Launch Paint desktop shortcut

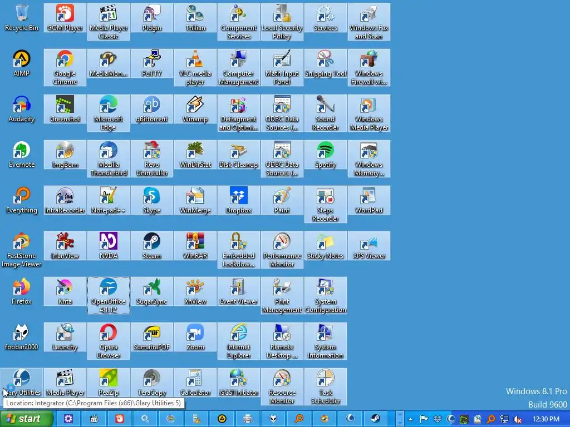(282, 200)
